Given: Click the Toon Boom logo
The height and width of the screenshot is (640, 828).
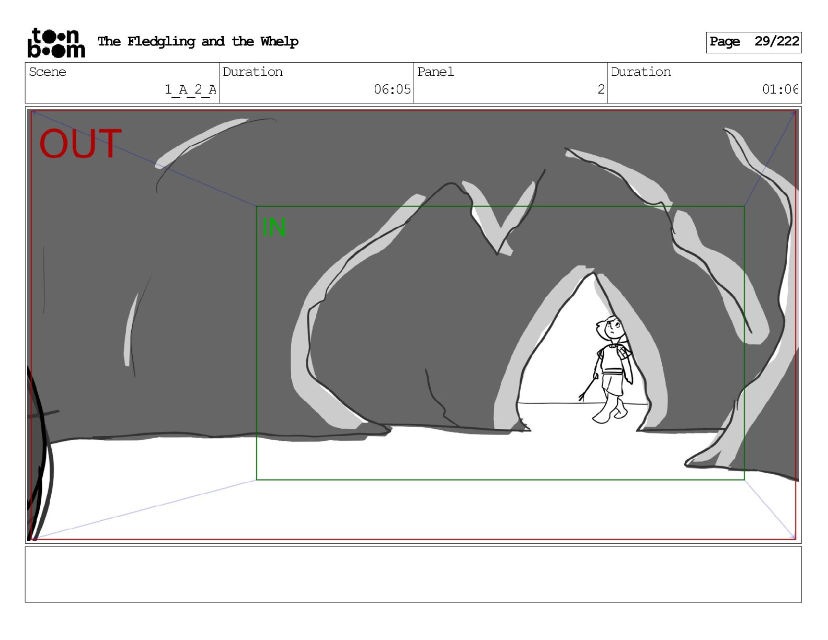Looking at the screenshot, I should point(56,42).
